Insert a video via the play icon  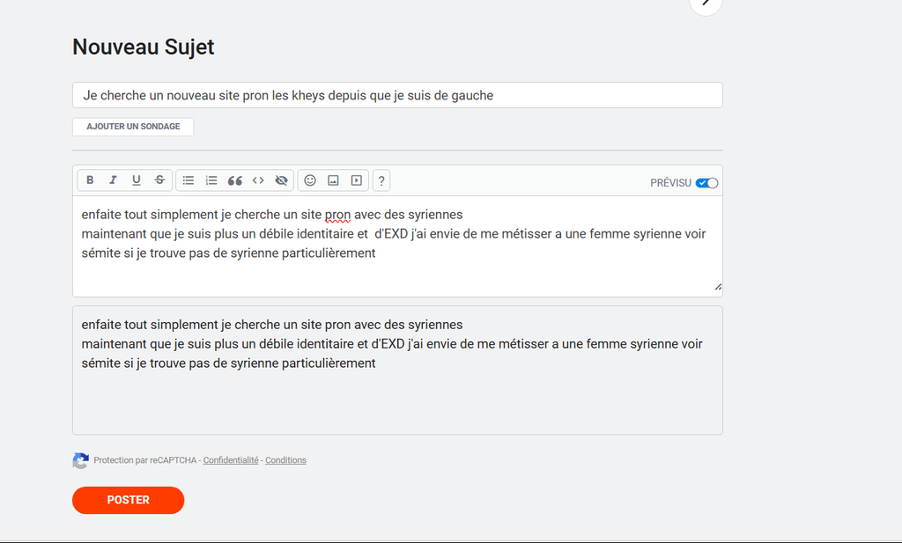click(x=357, y=180)
